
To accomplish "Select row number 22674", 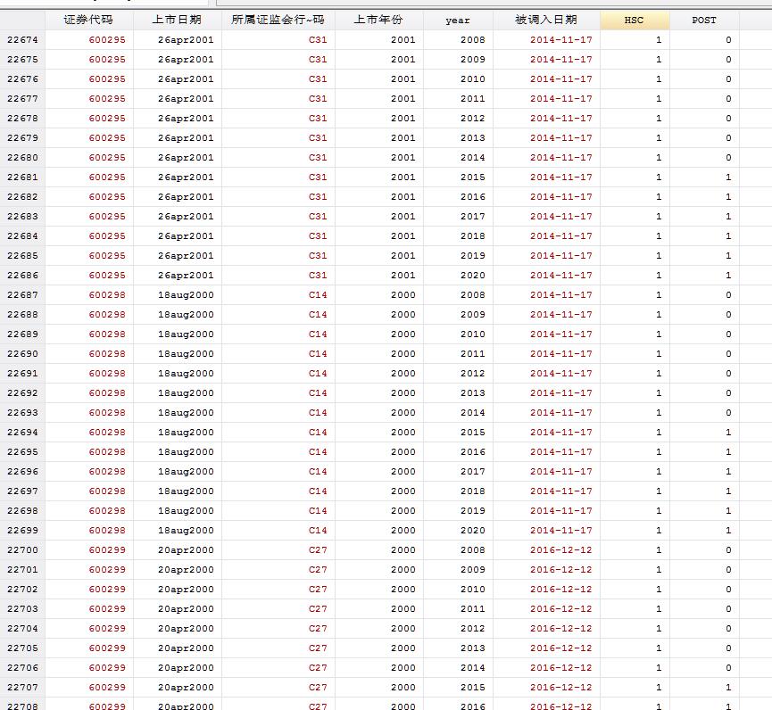I will (22, 40).
